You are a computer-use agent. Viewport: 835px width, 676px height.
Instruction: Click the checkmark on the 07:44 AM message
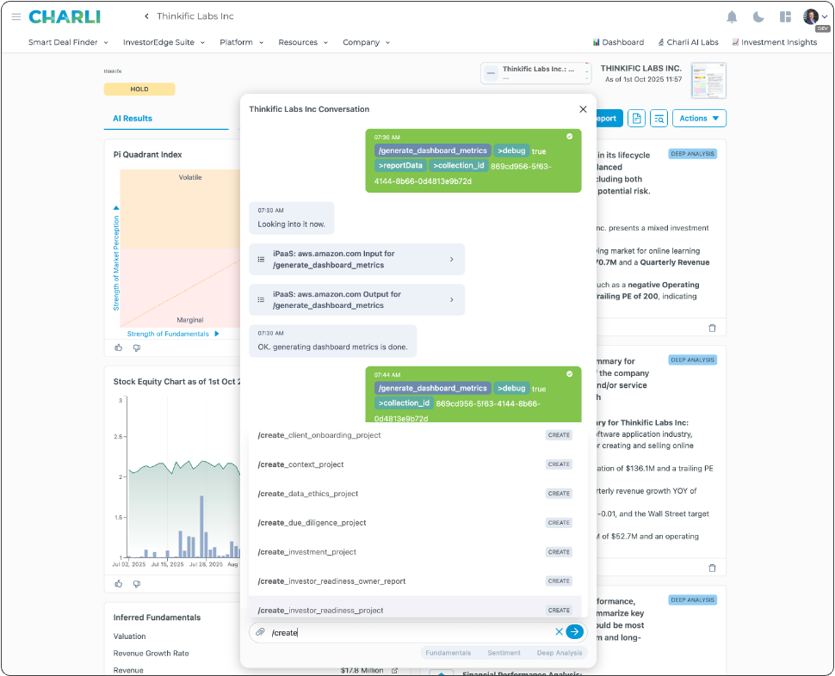coord(569,374)
